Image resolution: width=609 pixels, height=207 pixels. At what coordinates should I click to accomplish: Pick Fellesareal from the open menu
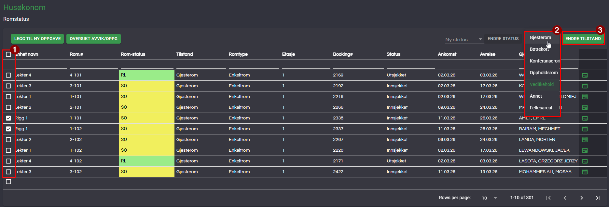pyautogui.click(x=541, y=108)
